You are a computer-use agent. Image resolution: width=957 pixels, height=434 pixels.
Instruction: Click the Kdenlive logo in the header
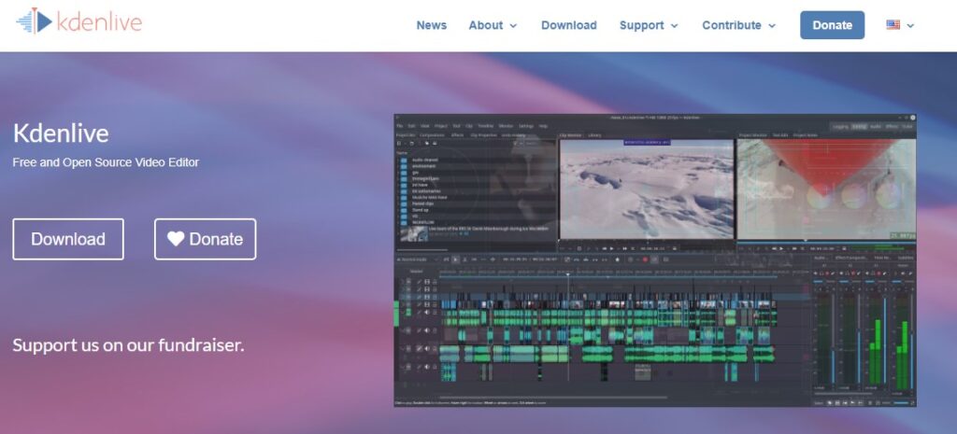(x=79, y=21)
